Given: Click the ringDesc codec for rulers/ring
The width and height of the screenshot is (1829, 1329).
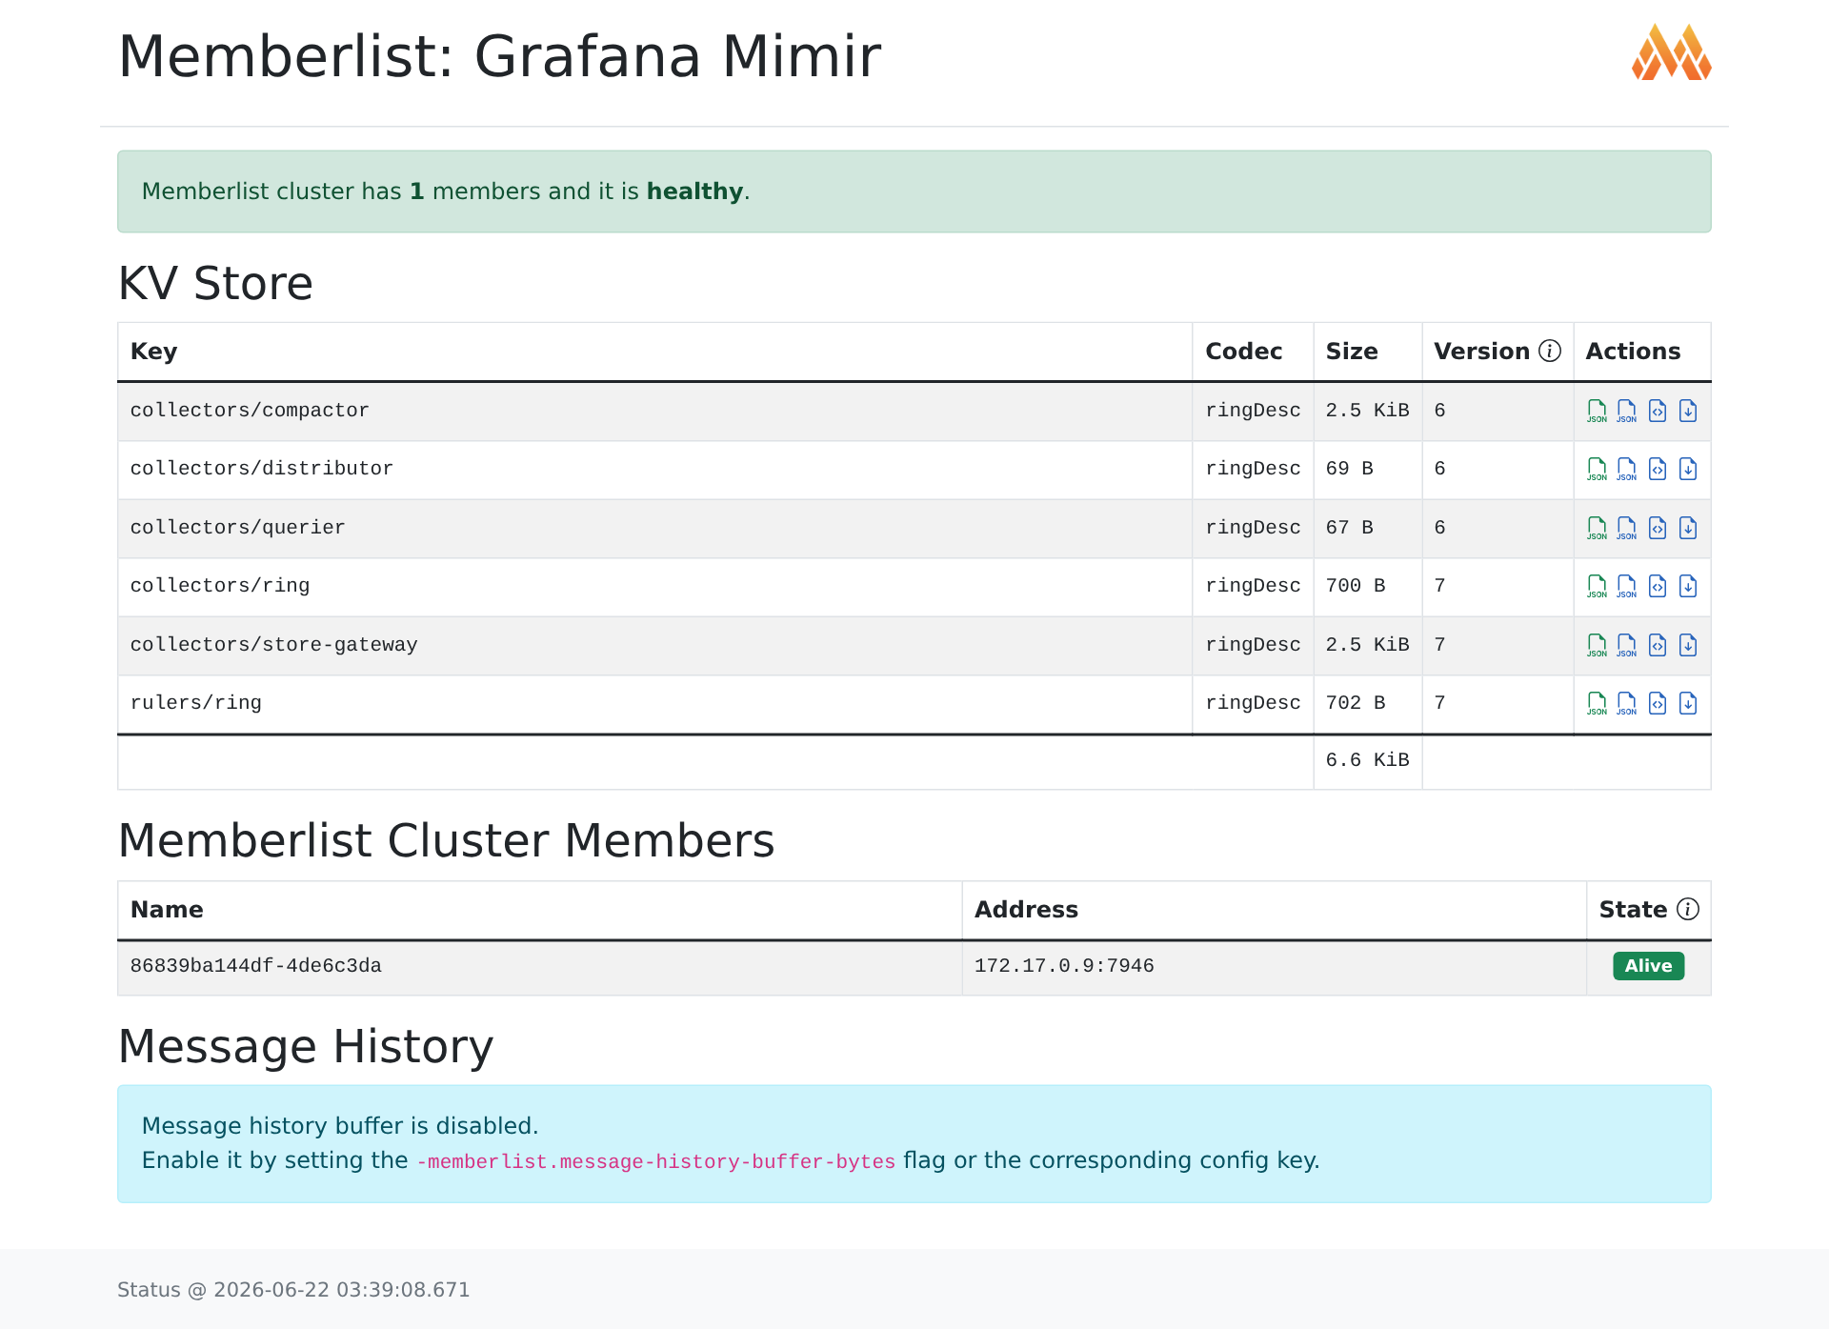Looking at the screenshot, I should point(1253,703).
